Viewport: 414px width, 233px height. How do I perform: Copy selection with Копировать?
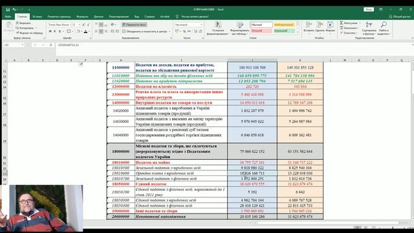(25, 28)
